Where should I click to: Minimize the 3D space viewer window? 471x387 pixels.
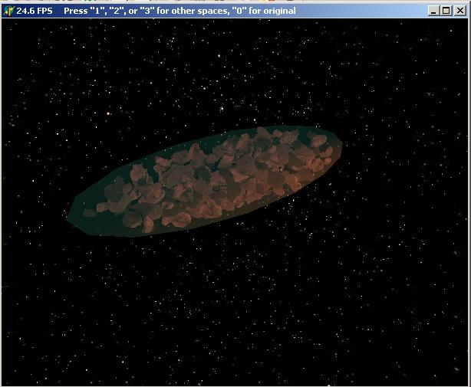433,11
